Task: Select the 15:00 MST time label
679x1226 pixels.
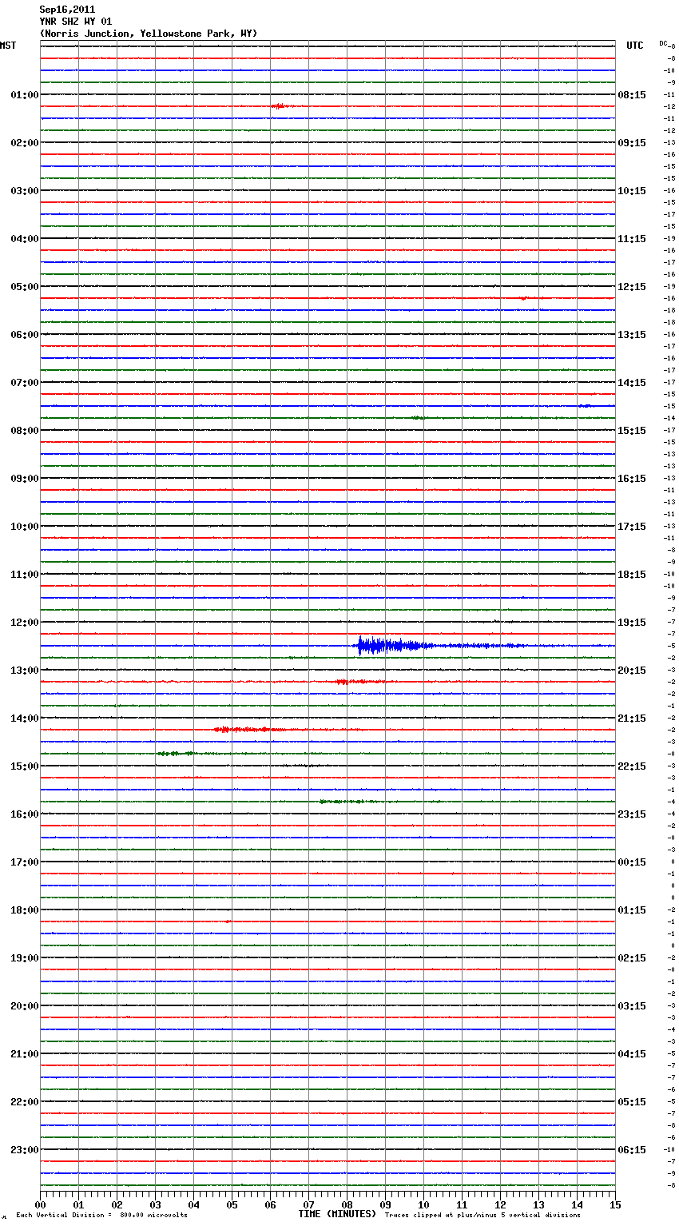Action: (x=25, y=766)
